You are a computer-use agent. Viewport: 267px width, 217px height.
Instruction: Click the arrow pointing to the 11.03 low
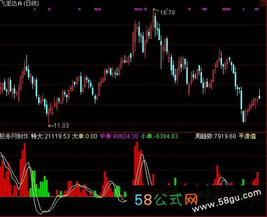point(51,126)
